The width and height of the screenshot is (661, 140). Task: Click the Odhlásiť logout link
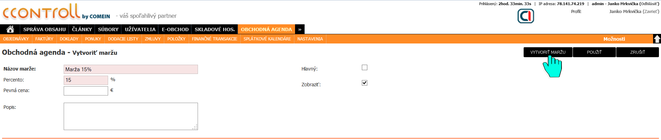649,4
